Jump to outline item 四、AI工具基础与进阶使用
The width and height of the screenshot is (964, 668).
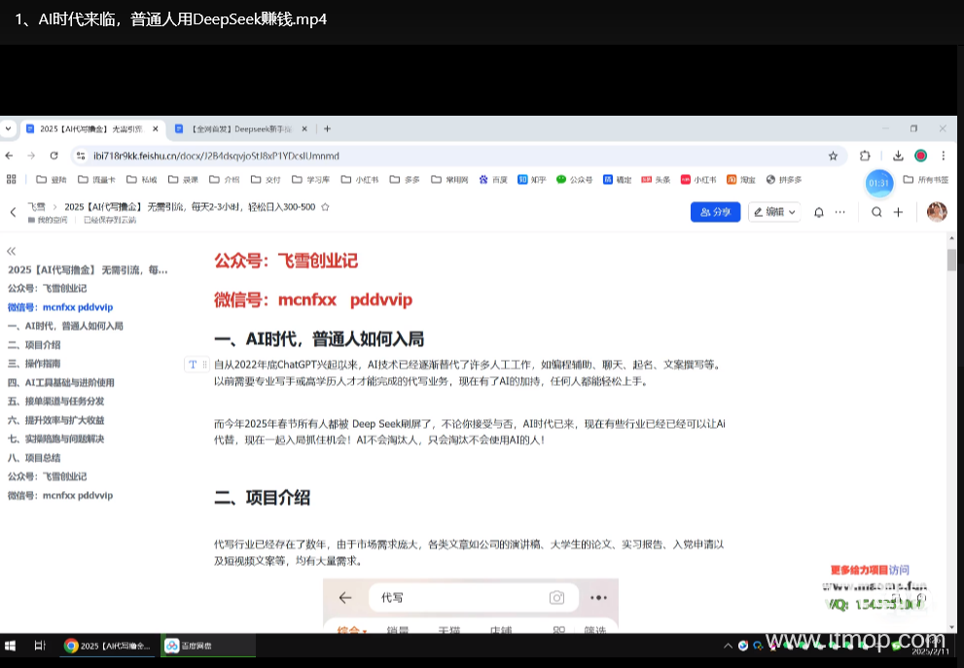tap(61, 383)
